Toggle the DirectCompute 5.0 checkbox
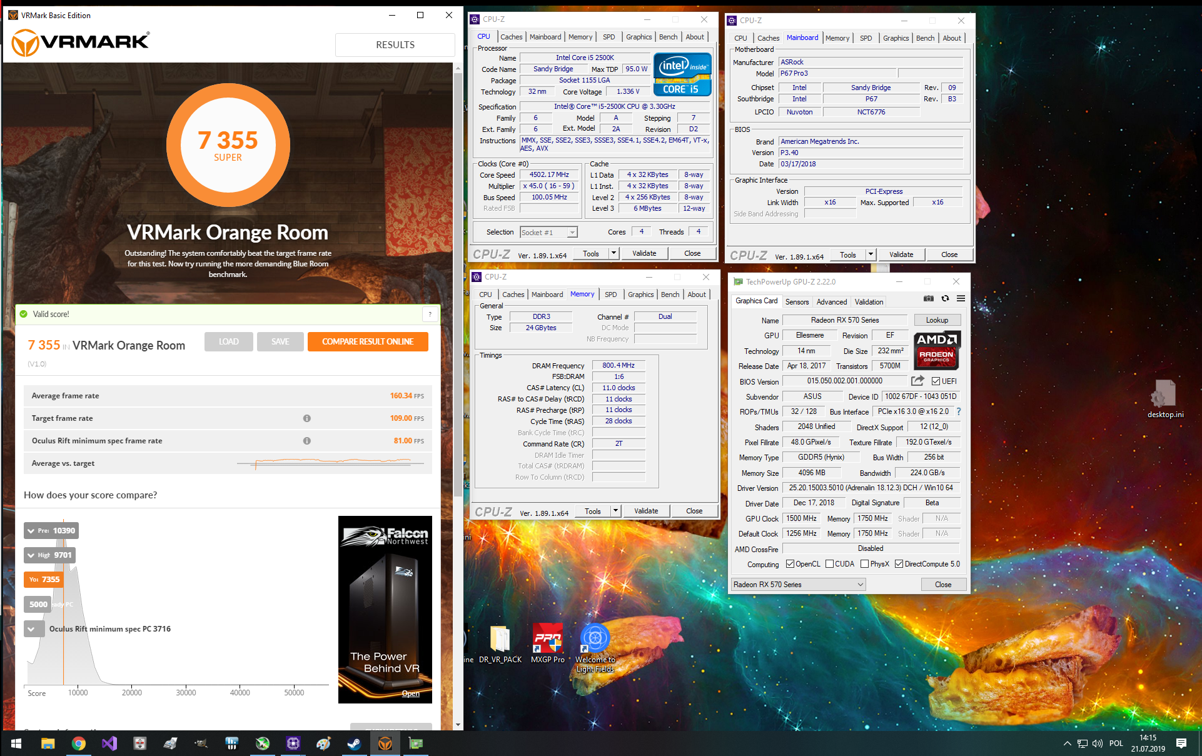The height and width of the screenshot is (756, 1202). coord(899,564)
